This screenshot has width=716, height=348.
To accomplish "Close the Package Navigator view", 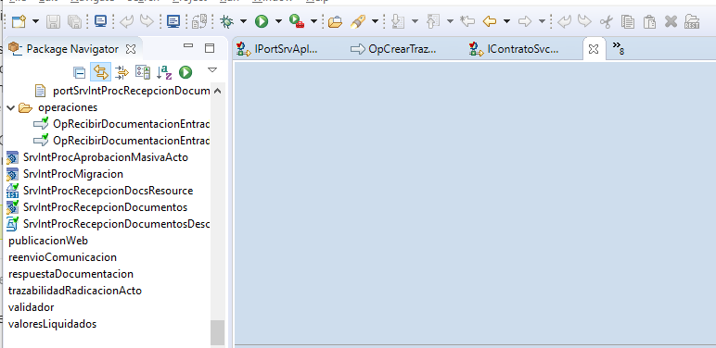I will (131, 49).
